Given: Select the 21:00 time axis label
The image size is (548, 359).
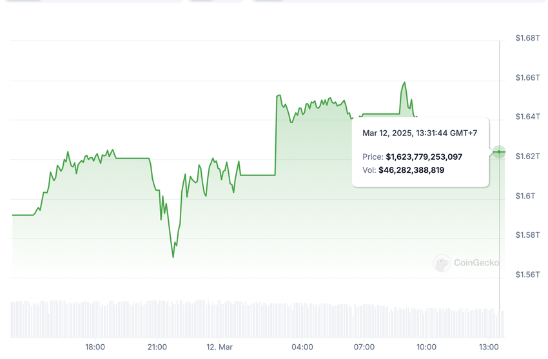Looking at the screenshot, I should [x=157, y=347].
